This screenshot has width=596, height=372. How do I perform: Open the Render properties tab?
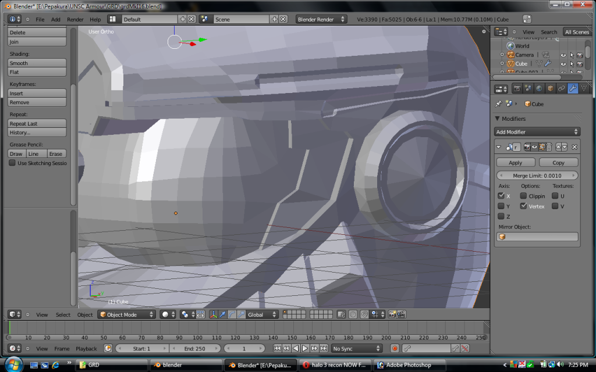click(517, 89)
